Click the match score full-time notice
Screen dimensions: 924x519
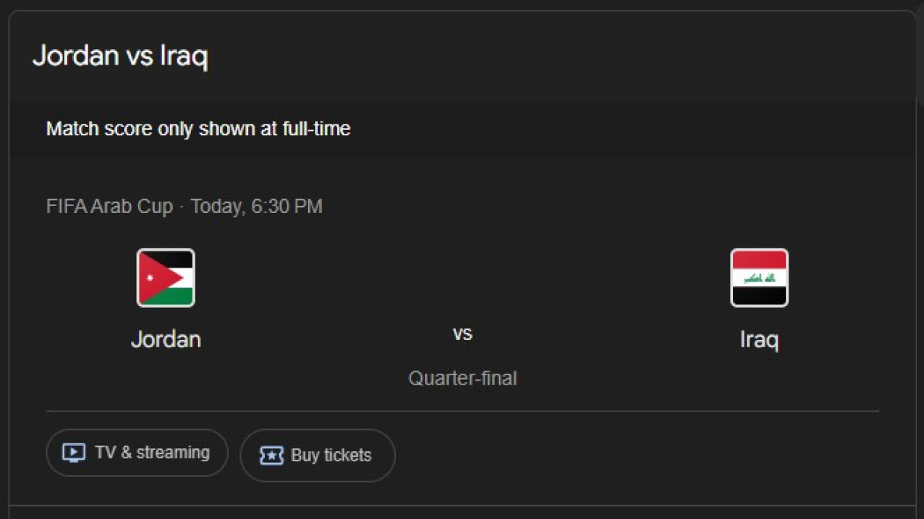click(198, 129)
